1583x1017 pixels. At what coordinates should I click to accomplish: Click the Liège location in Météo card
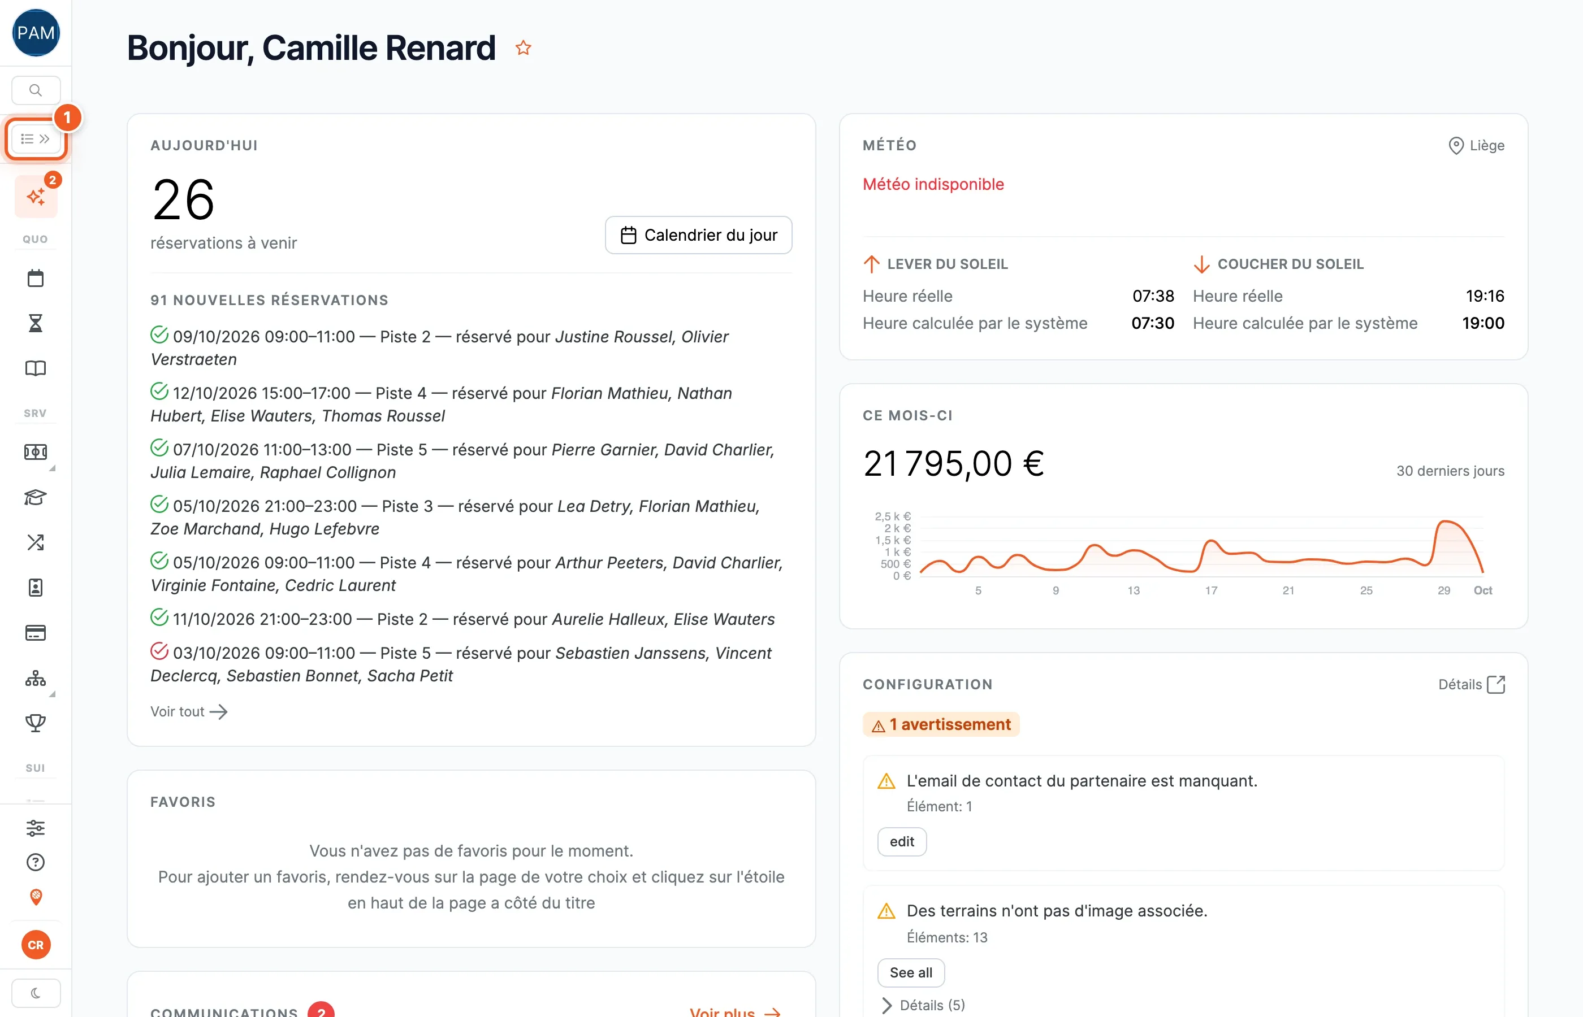coord(1476,145)
